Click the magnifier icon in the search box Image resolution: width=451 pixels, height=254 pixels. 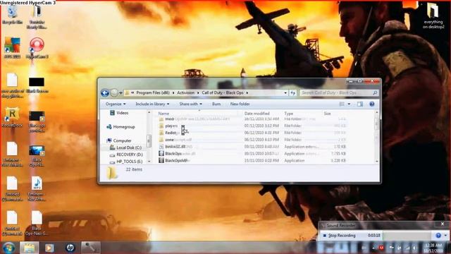point(375,92)
